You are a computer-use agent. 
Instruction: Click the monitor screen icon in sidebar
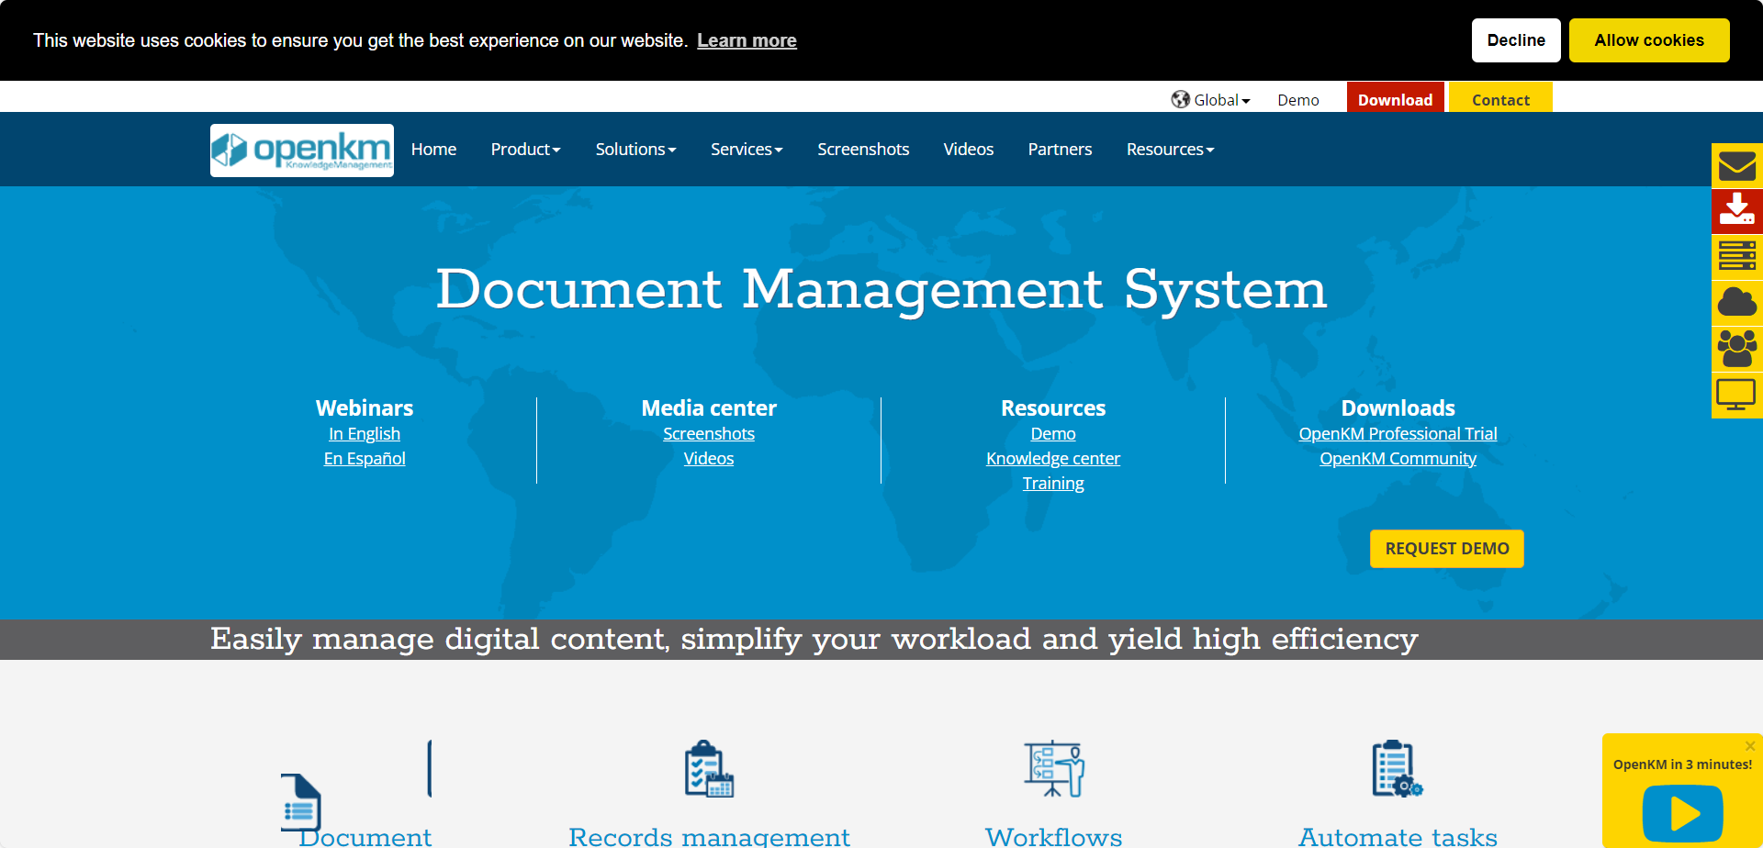(x=1737, y=395)
